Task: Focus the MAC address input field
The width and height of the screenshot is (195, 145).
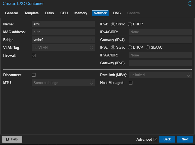Action: 63,32
